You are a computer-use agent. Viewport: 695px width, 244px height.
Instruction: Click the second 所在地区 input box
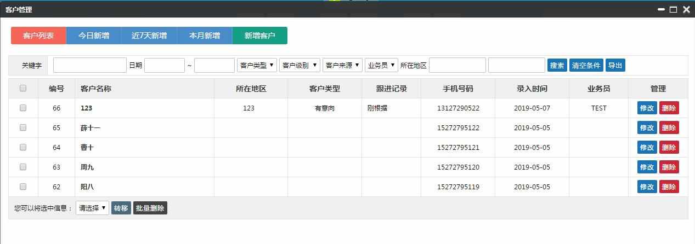point(517,65)
